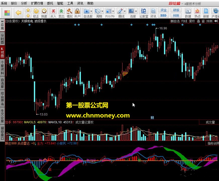Open the 指标说明 indicator description
This screenshot has width=219, height=181.
click(212, 143)
